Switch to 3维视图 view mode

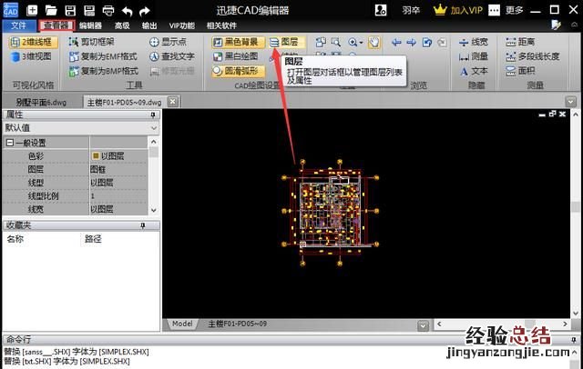30,56
